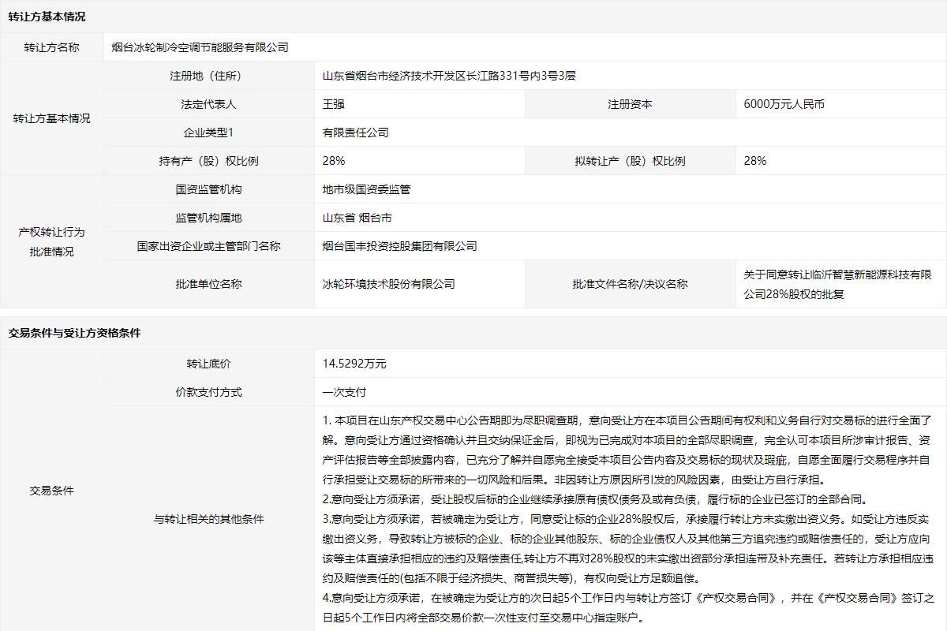The height and width of the screenshot is (631, 947).
Task: Click the address 山东省烟台市经济技术开发区长江路331号内3号3层
Action: (449, 76)
